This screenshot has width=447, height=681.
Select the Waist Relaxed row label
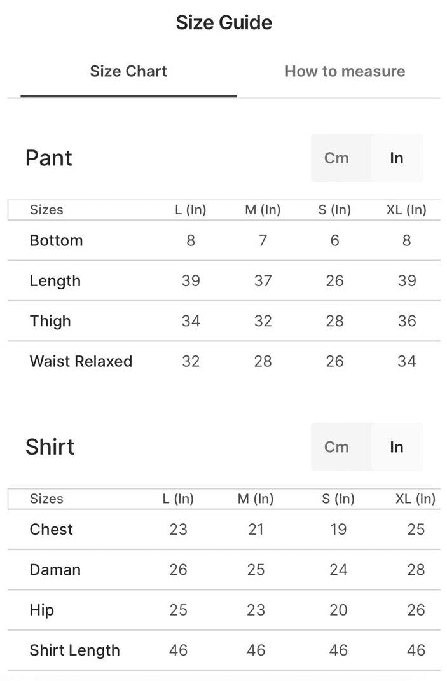coord(81,361)
